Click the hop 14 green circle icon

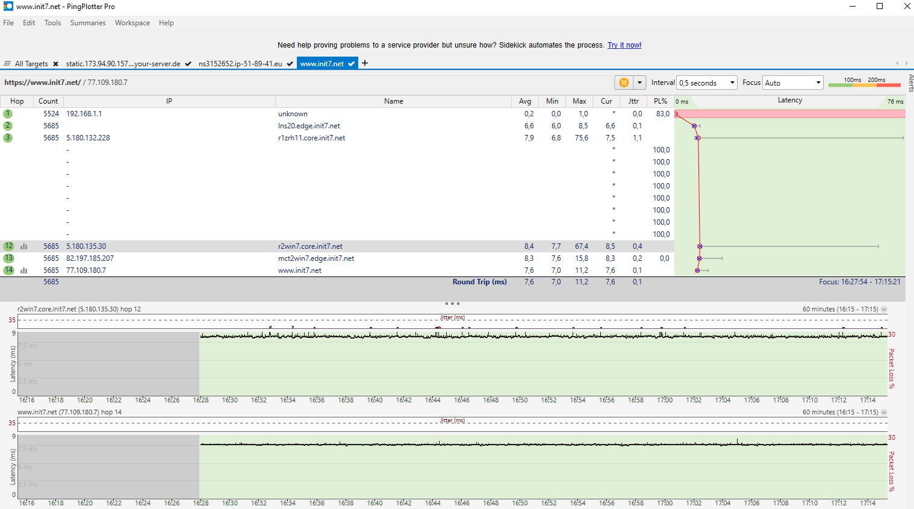pyautogui.click(x=8, y=270)
